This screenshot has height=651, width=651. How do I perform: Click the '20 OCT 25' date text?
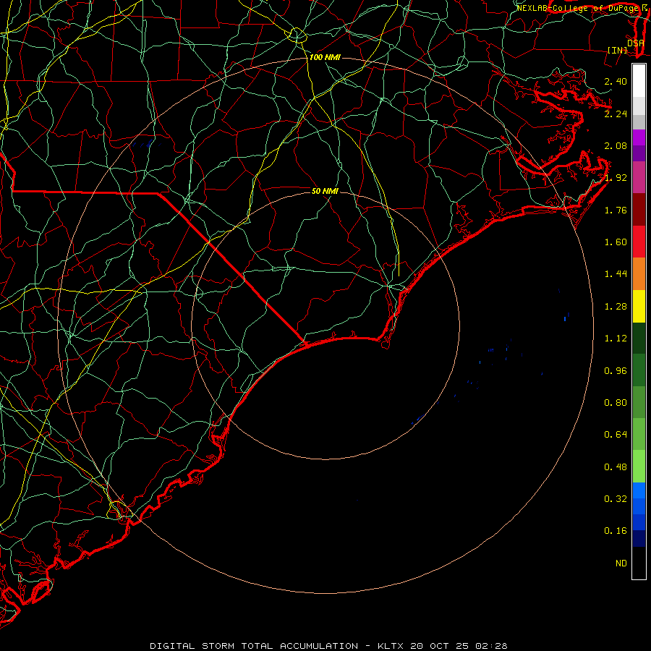[440, 646]
